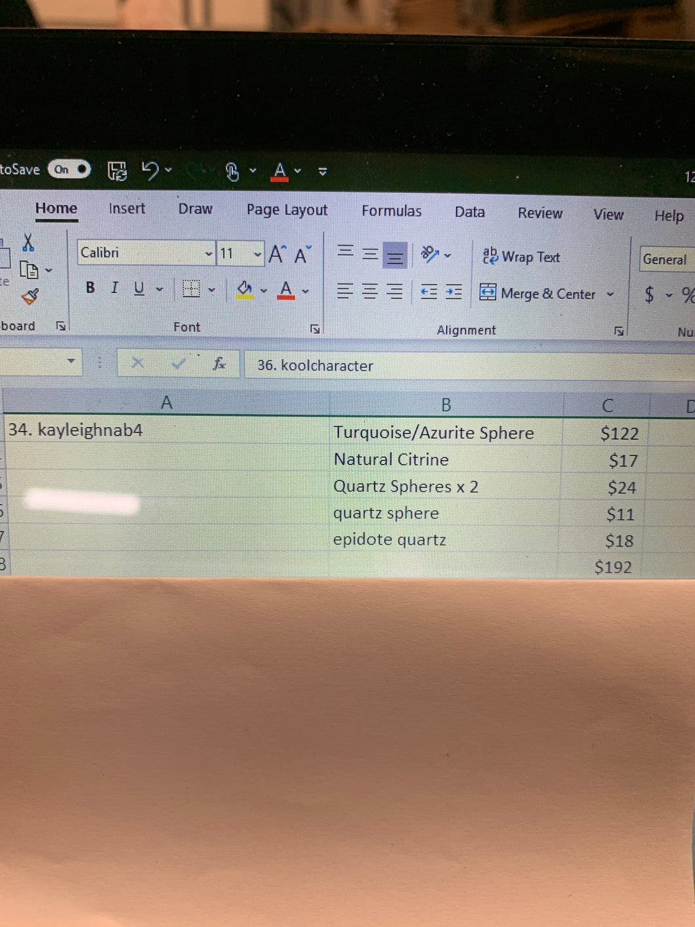
Task: Select the Center align icon
Action: [x=370, y=291]
